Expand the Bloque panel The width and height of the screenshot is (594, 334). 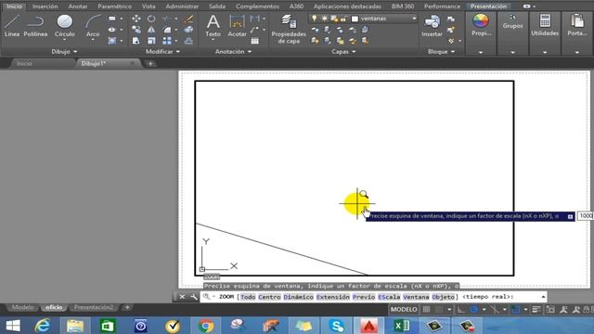tap(442, 52)
